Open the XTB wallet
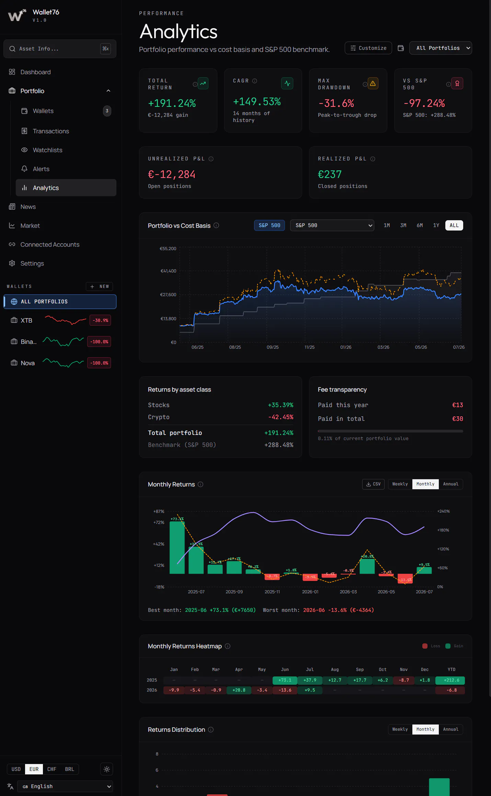Image resolution: width=491 pixels, height=796 pixels. pos(60,320)
